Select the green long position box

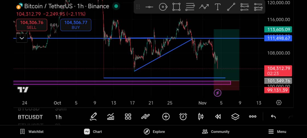pyautogui.click(x=226, y=55)
